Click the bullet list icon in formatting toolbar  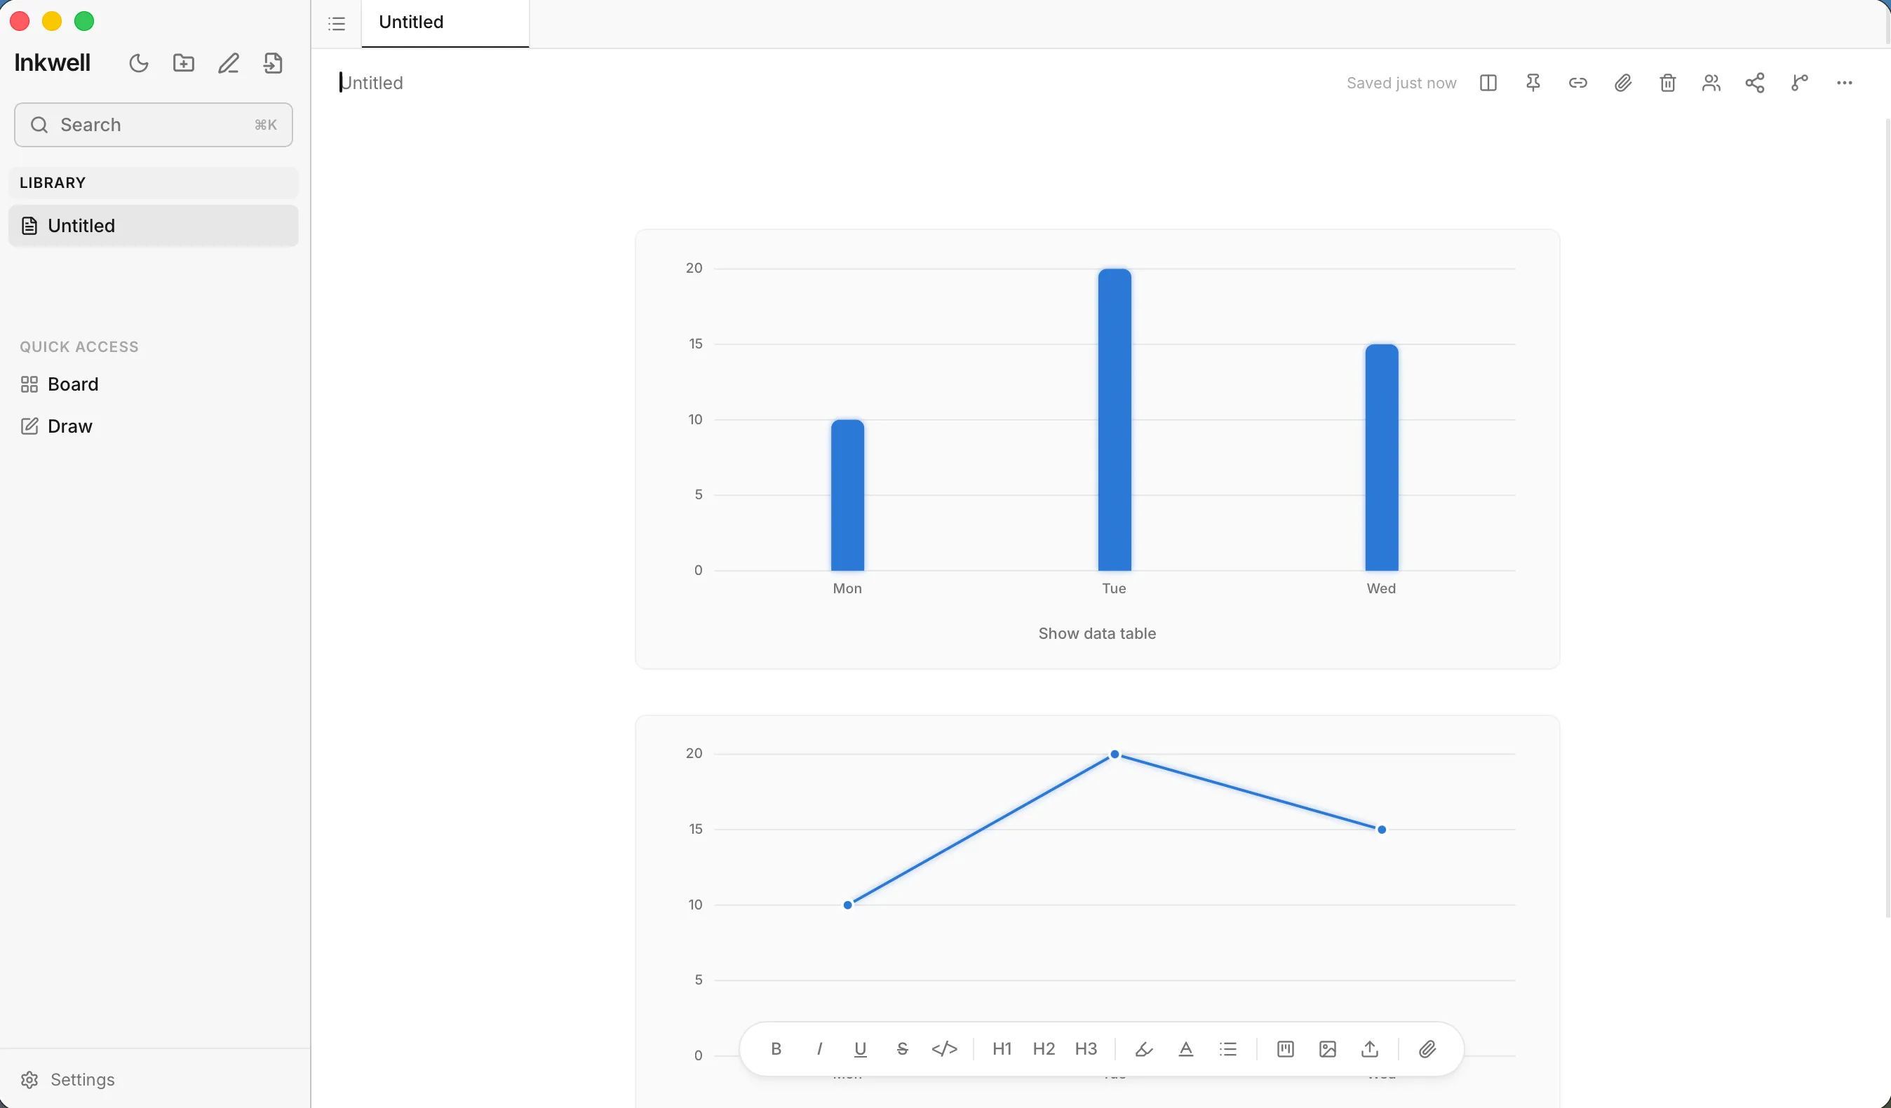pos(1227,1048)
